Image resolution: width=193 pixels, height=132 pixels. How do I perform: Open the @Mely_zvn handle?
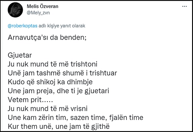[38, 13]
